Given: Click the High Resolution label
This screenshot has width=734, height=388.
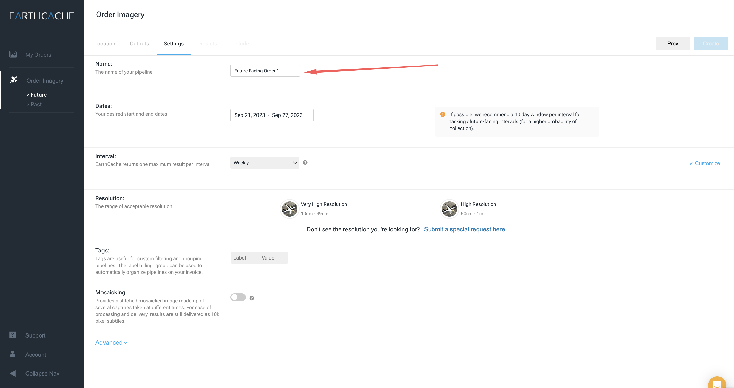Looking at the screenshot, I should point(478,204).
